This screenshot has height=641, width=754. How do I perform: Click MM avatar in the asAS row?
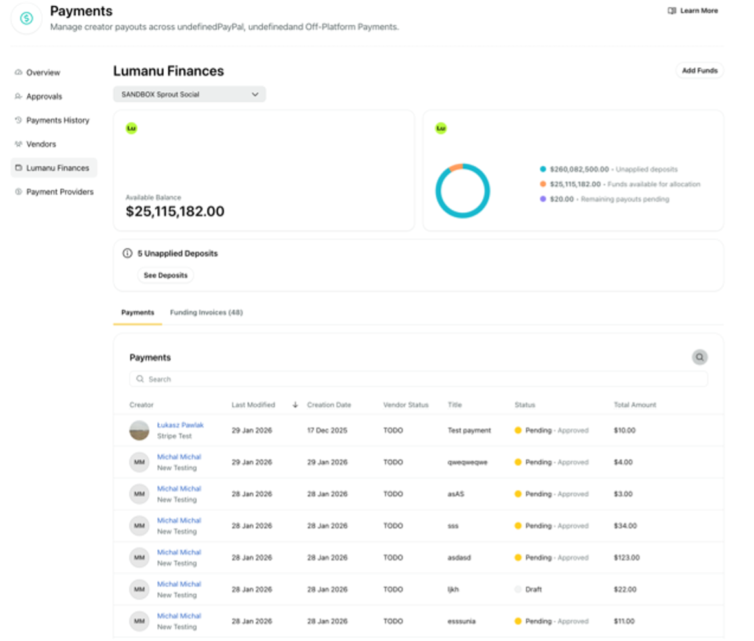pos(139,494)
